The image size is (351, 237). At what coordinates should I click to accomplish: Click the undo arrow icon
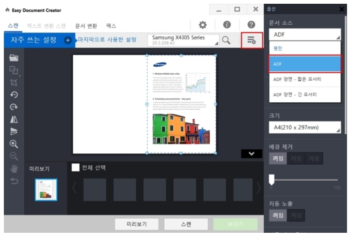pyautogui.click(x=14, y=181)
